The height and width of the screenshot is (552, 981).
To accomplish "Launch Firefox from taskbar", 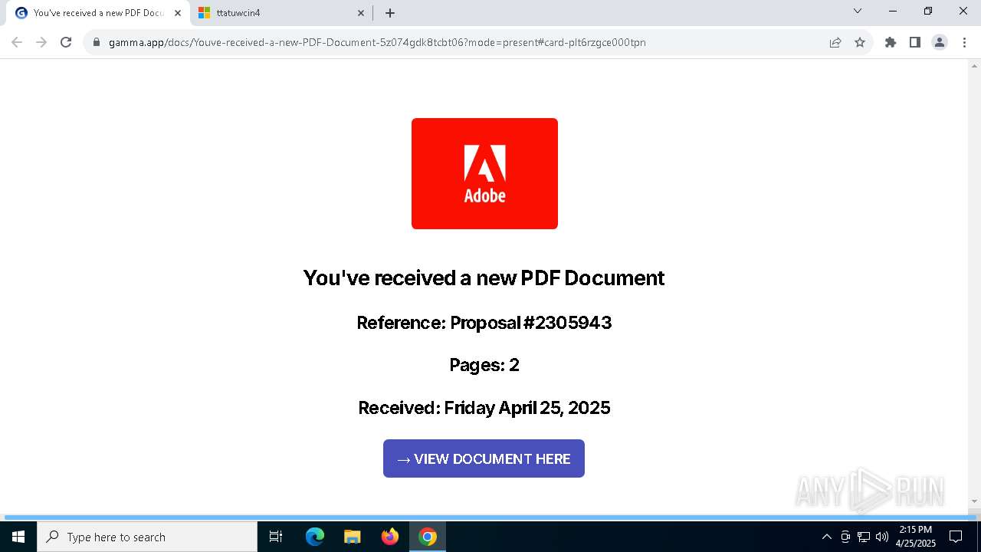I will click(x=390, y=537).
